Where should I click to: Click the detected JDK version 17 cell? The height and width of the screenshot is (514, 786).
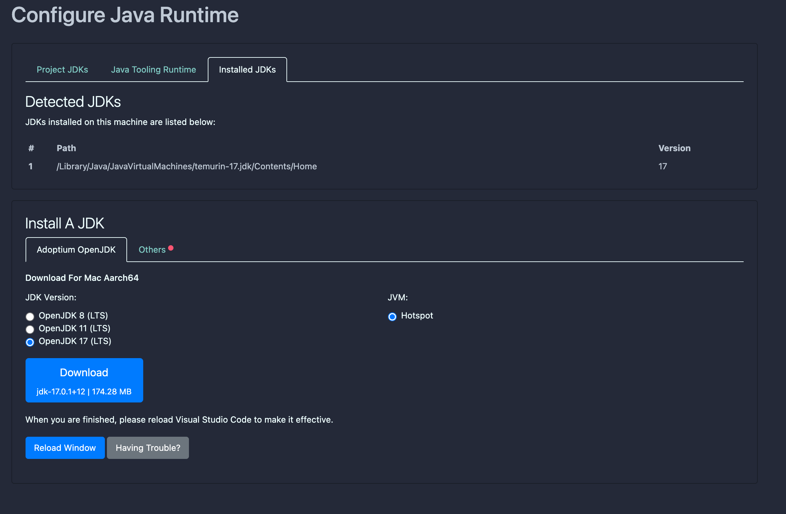tap(662, 166)
